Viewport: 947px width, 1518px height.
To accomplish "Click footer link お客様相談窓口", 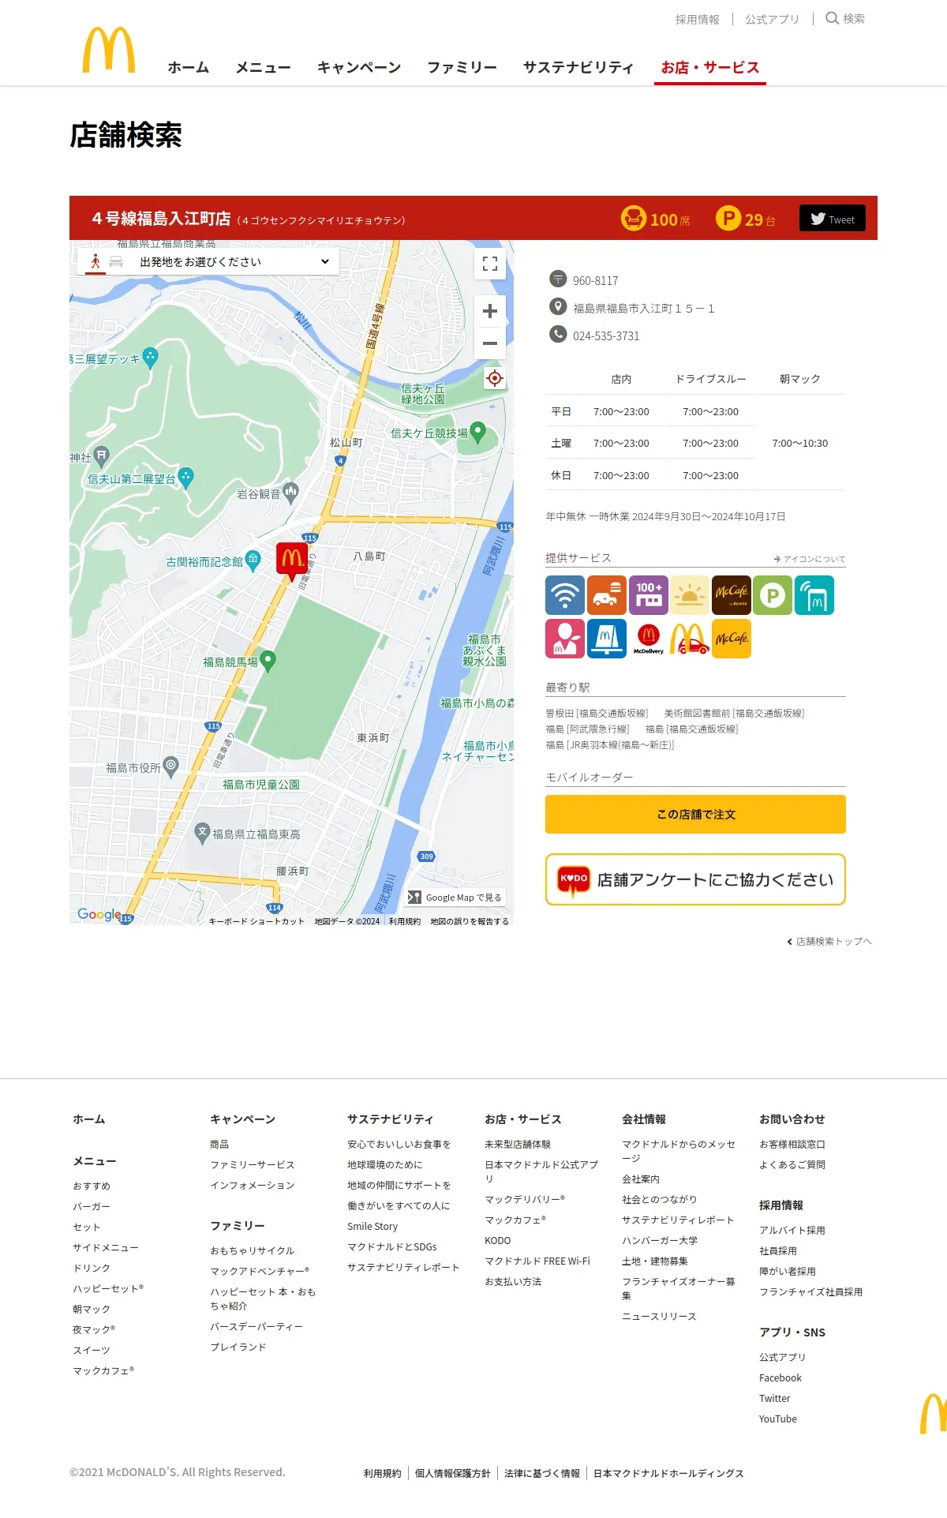I will (x=792, y=1144).
